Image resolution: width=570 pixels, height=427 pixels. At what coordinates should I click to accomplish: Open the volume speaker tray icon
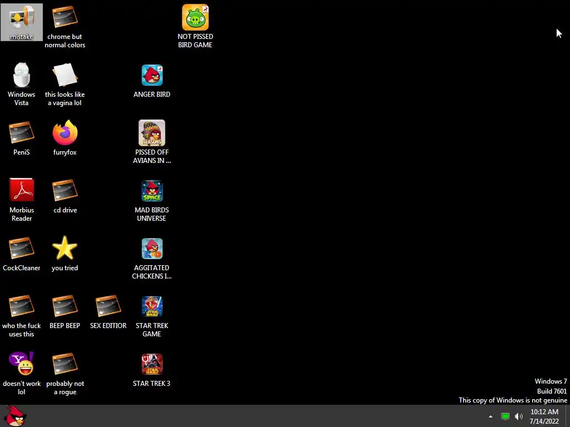point(519,416)
